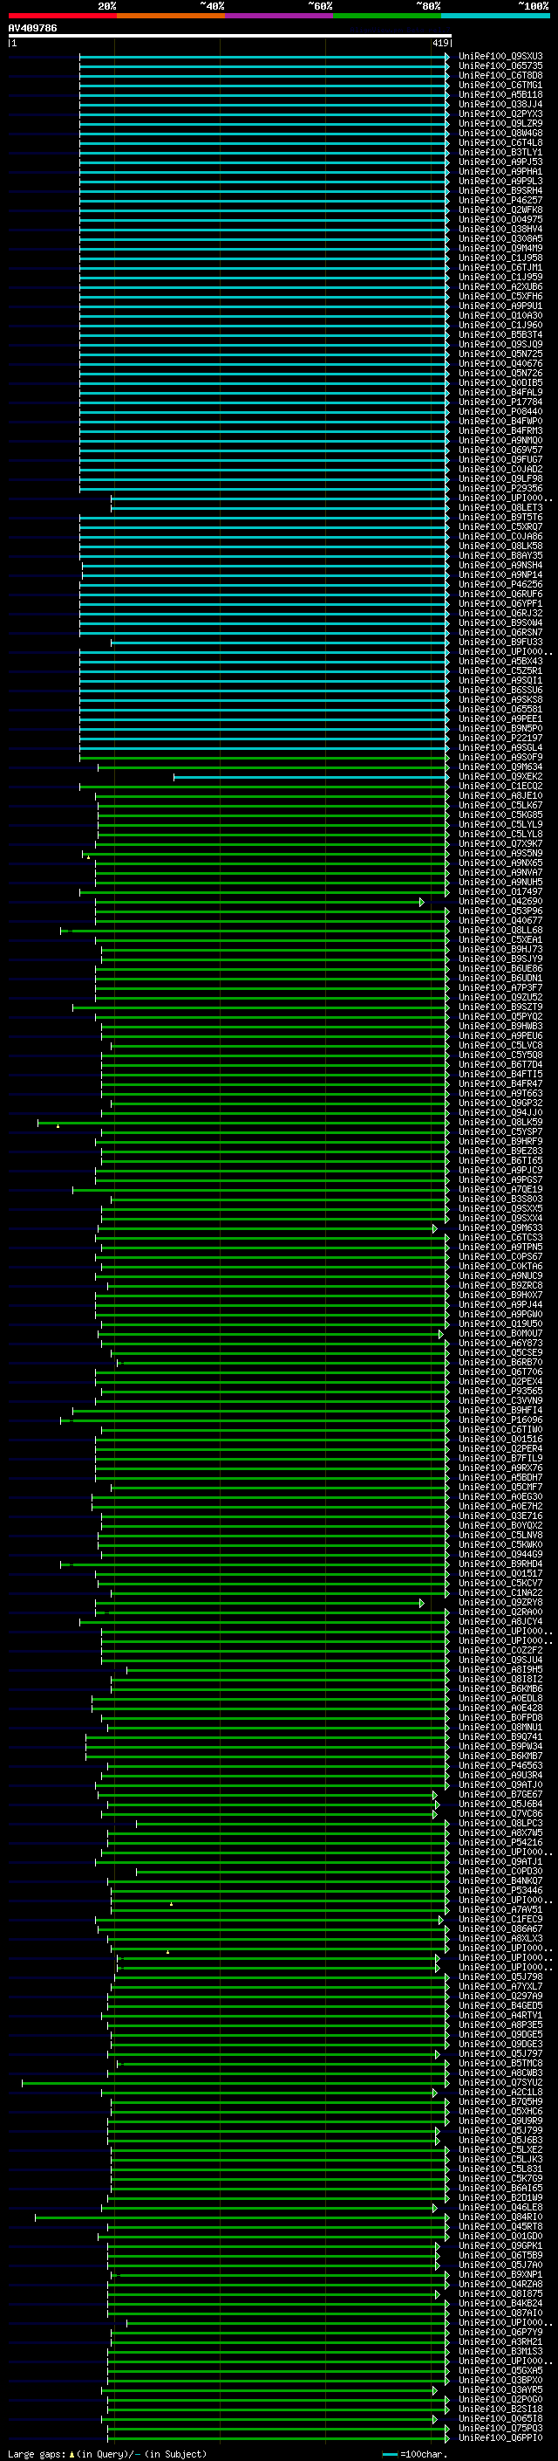Screen dimensions: 558x2461
Task: Click the UniRef100_Q9M4M9 label
Action: pos(500,247)
